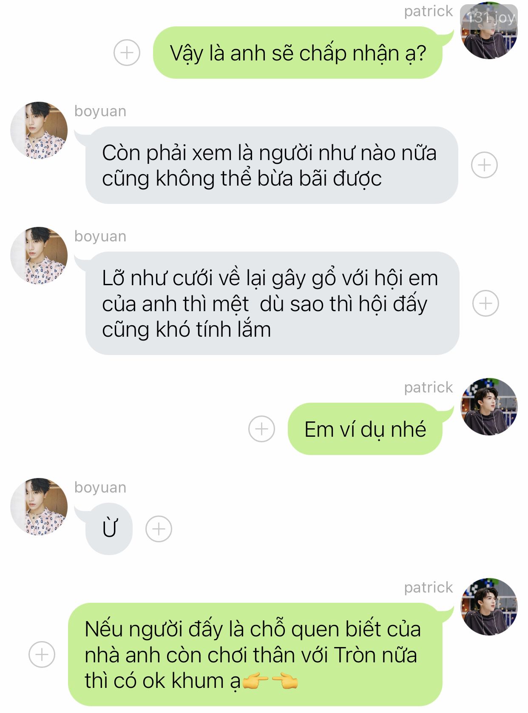Select the "Ừ" message bubble

(x=109, y=529)
